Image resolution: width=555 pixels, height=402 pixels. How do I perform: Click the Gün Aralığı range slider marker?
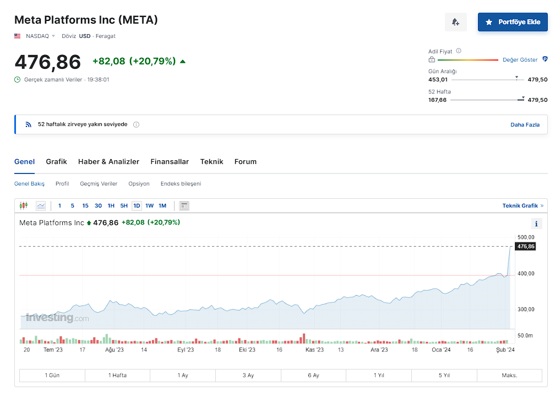point(516,78)
